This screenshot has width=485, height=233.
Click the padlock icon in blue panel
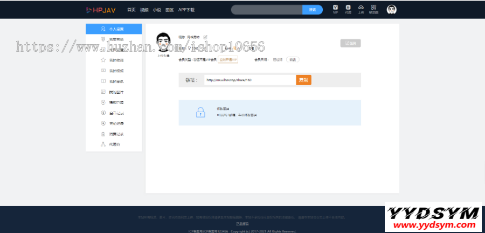pos(200,112)
